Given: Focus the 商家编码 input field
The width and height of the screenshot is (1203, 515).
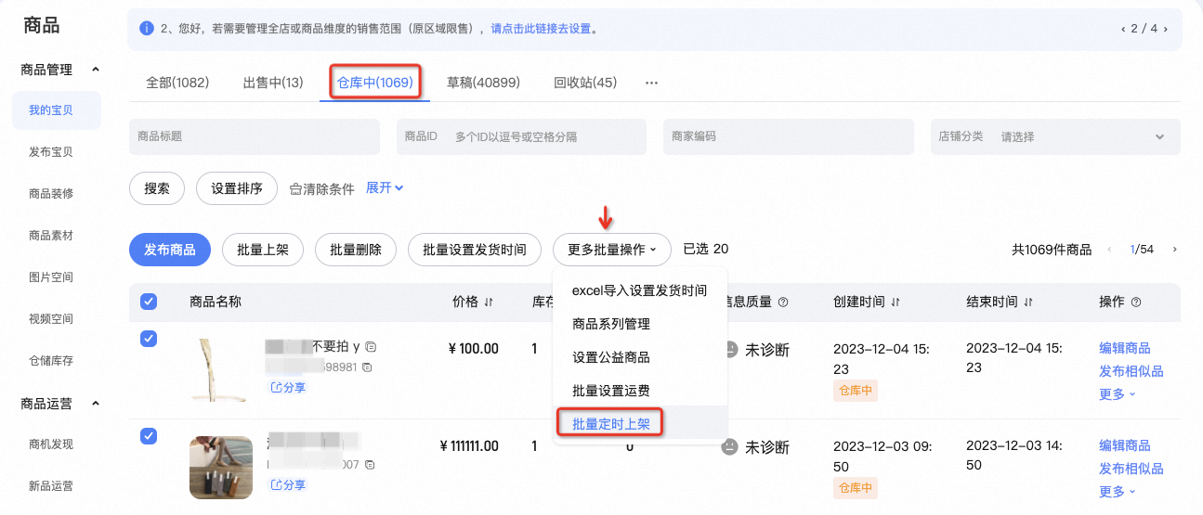Looking at the screenshot, I should (788, 136).
